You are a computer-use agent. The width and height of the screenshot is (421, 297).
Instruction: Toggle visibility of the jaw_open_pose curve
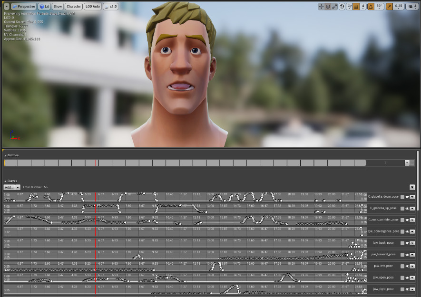(x=406, y=277)
